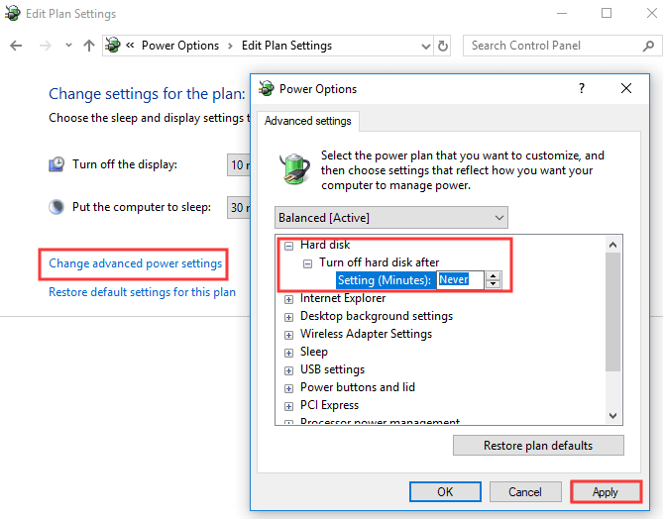663x519 pixels.
Task: Click the Back navigation arrow
Action: (16, 46)
